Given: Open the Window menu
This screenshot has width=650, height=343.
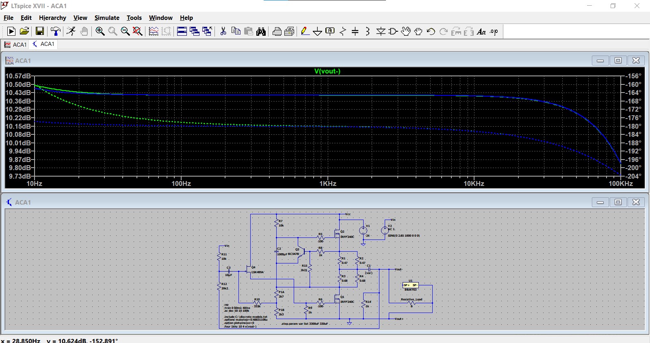Looking at the screenshot, I should 160,18.
